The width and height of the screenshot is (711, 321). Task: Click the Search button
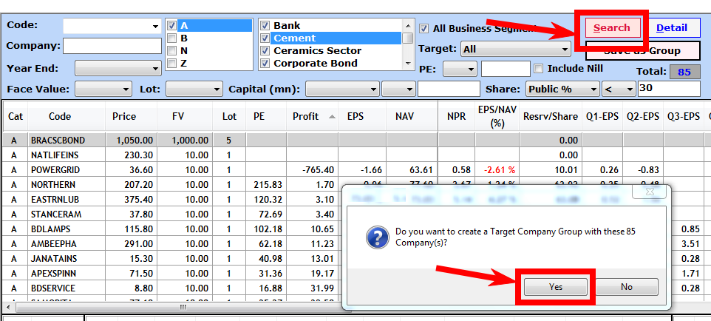[611, 28]
